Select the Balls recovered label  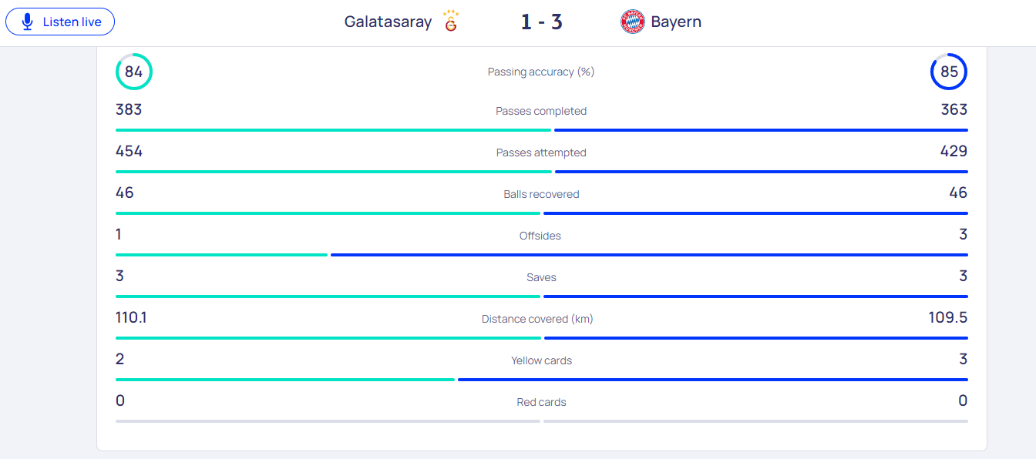click(x=541, y=194)
